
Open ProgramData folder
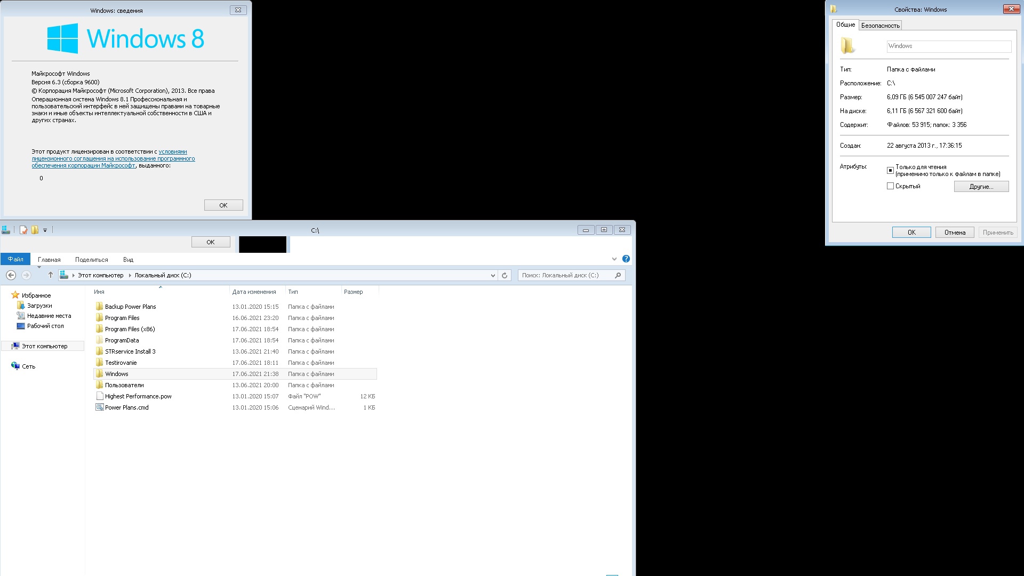click(x=122, y=340)
